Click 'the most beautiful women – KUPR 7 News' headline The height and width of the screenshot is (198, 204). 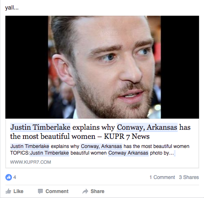80,136
